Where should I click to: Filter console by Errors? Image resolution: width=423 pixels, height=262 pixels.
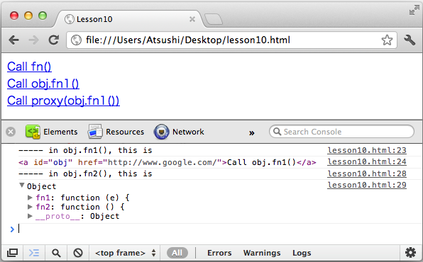click(219, 253)
